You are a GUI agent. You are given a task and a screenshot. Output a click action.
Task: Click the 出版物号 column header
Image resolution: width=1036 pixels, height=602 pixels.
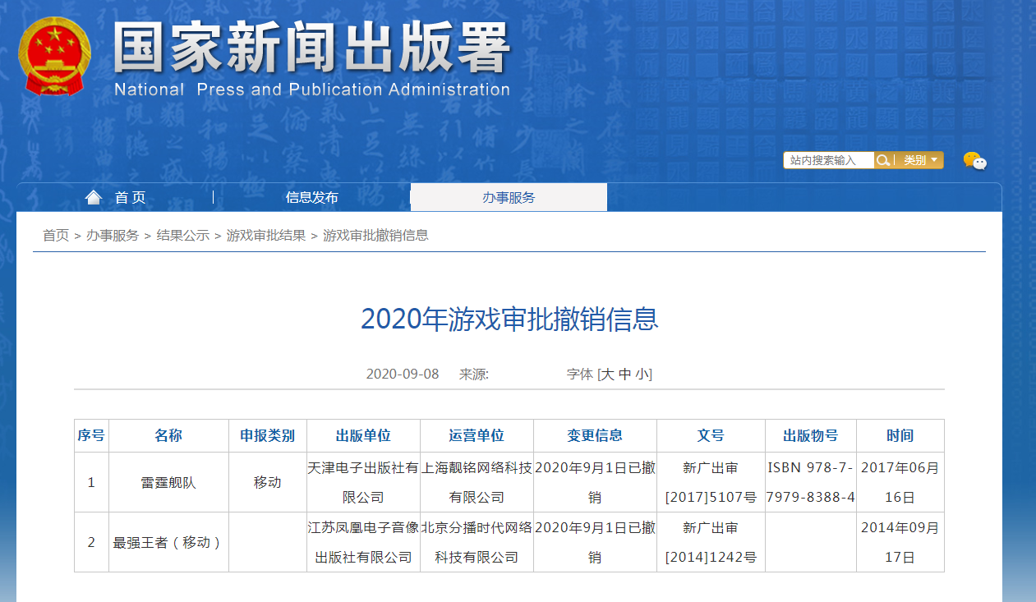(x=811, y=435)
